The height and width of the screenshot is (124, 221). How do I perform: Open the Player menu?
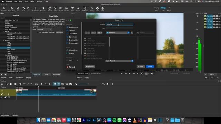click(32, 1)
